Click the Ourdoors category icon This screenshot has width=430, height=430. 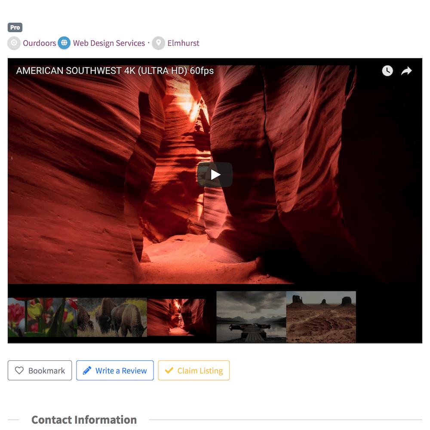pyautogui.click(x=14, y=43)
